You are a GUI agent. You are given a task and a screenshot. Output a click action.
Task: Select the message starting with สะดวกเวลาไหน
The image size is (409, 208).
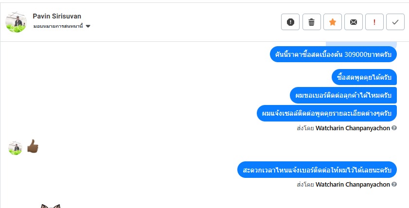coord(317,170)
